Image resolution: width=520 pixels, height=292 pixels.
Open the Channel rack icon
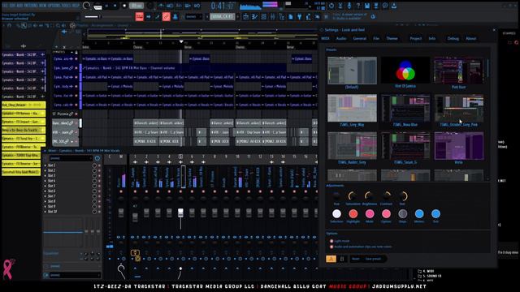point(263,16)
